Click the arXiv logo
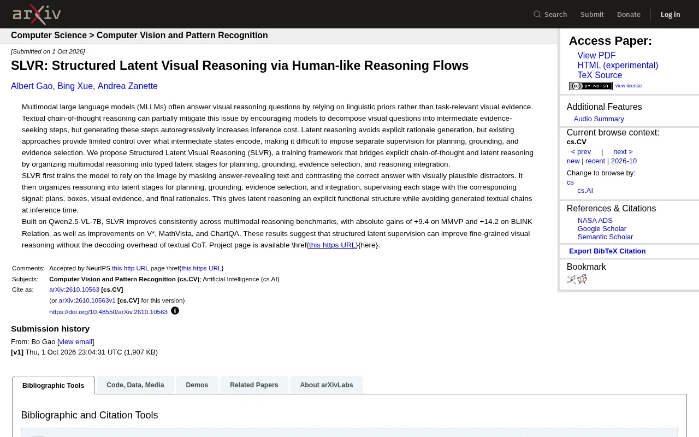Image resolution: width=699 pixels, height=437 pixels. [x=37, y=14]
